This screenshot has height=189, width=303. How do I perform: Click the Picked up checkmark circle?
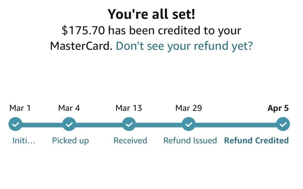[x=69, y=124]
